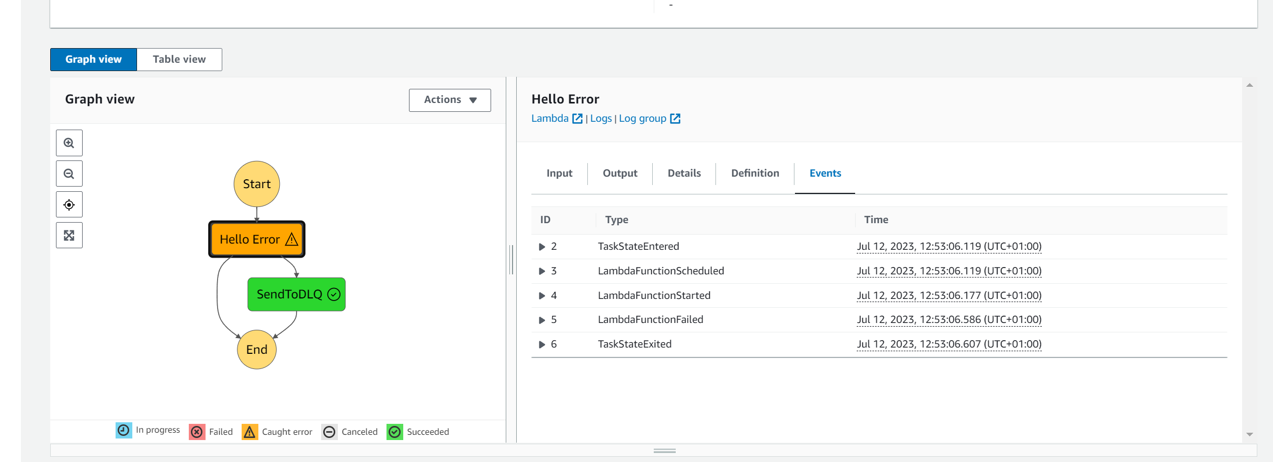Click the scrollbar down arrow
Image resolution: width=1273 pixels, height=462 pixels.
1249,434
